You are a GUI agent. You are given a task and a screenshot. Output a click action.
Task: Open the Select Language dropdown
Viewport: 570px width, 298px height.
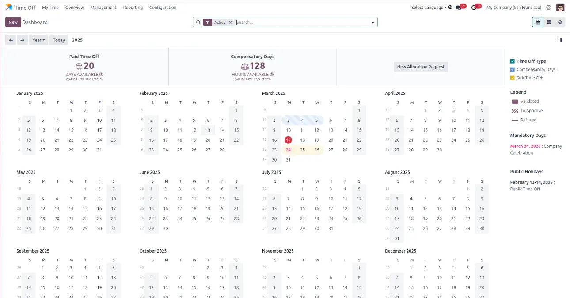point(429,8)
